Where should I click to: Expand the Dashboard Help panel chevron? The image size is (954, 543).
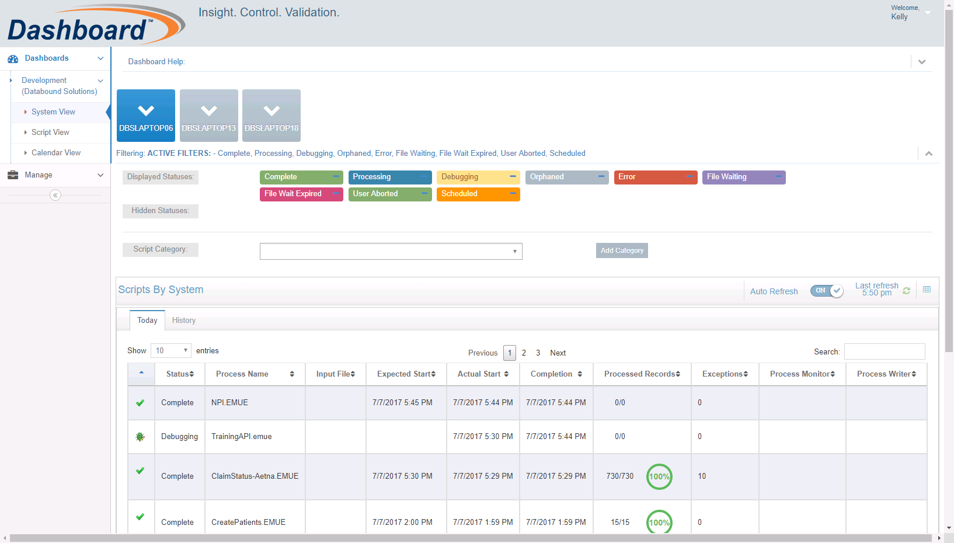click(922, 62)
